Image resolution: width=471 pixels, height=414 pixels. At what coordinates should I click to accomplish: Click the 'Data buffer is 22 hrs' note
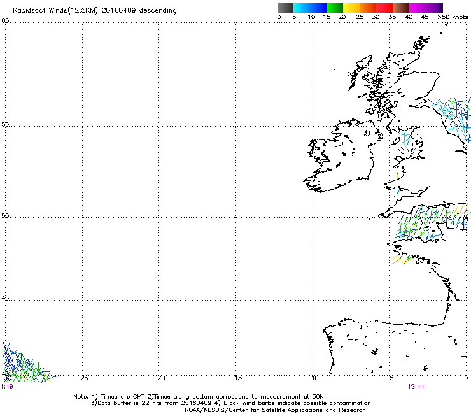(231, 403)
